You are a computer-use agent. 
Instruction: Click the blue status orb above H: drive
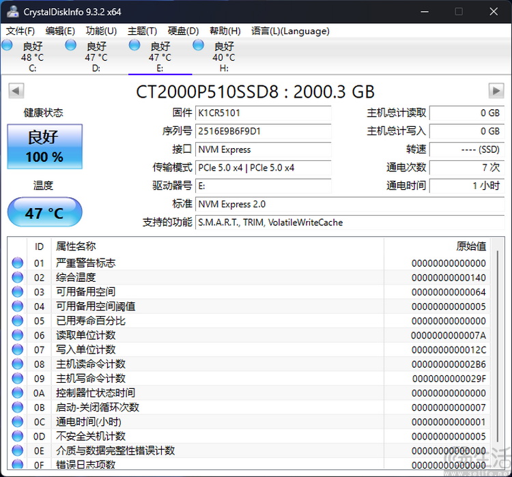point(198,45)
